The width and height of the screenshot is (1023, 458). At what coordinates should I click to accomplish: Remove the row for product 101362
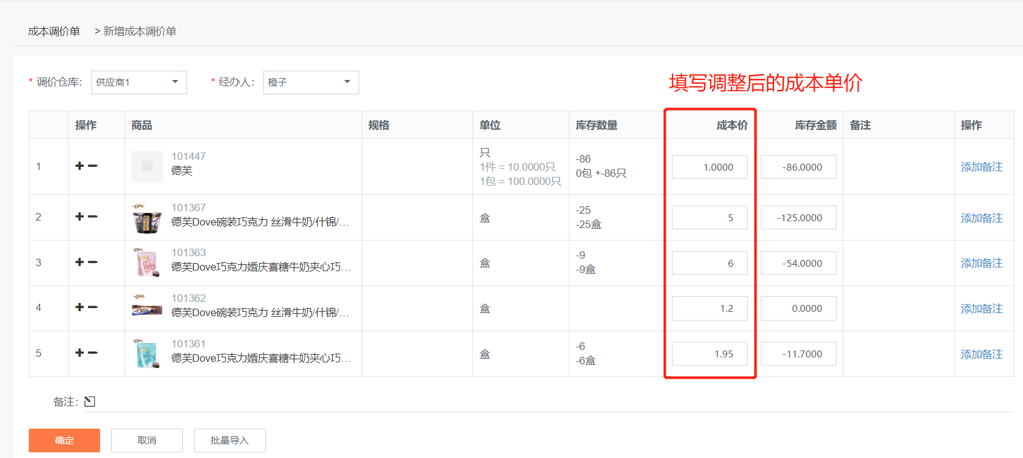(x=93, y=307)
